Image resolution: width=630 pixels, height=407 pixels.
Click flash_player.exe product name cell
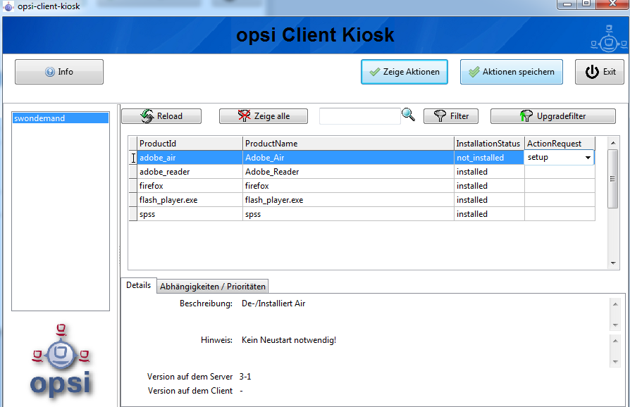tap(348, 200)
